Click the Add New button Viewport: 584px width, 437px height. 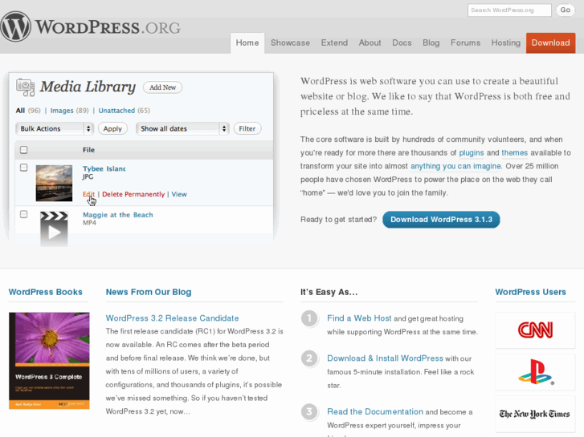coord(162,87)
